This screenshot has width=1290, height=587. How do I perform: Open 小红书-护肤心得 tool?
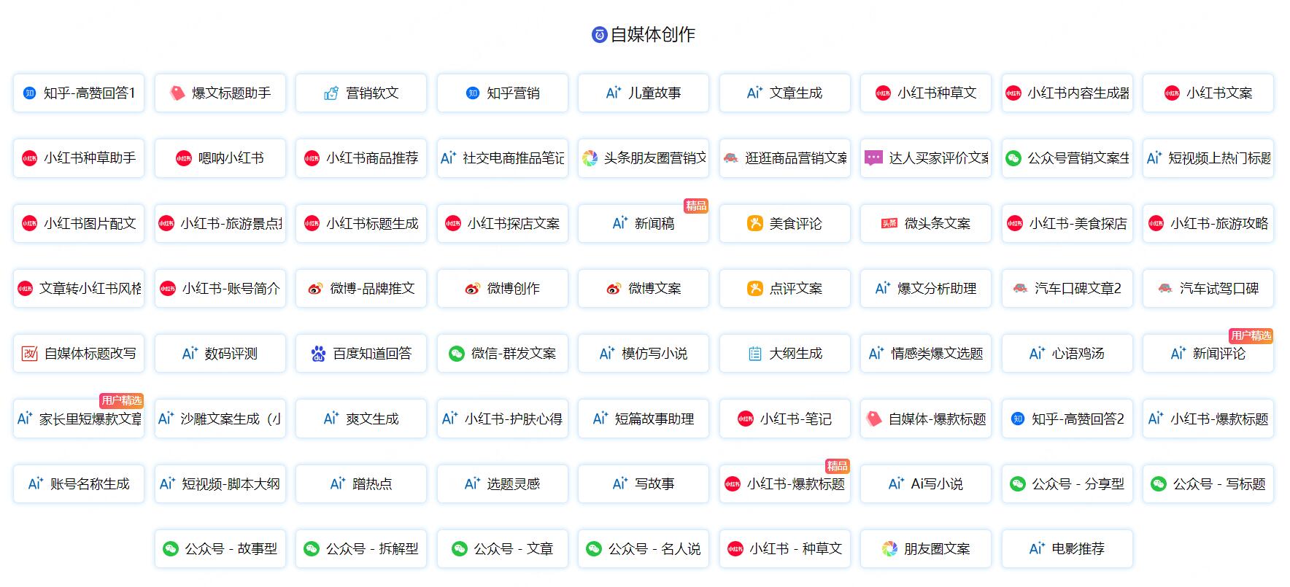[x=502, y=419]
